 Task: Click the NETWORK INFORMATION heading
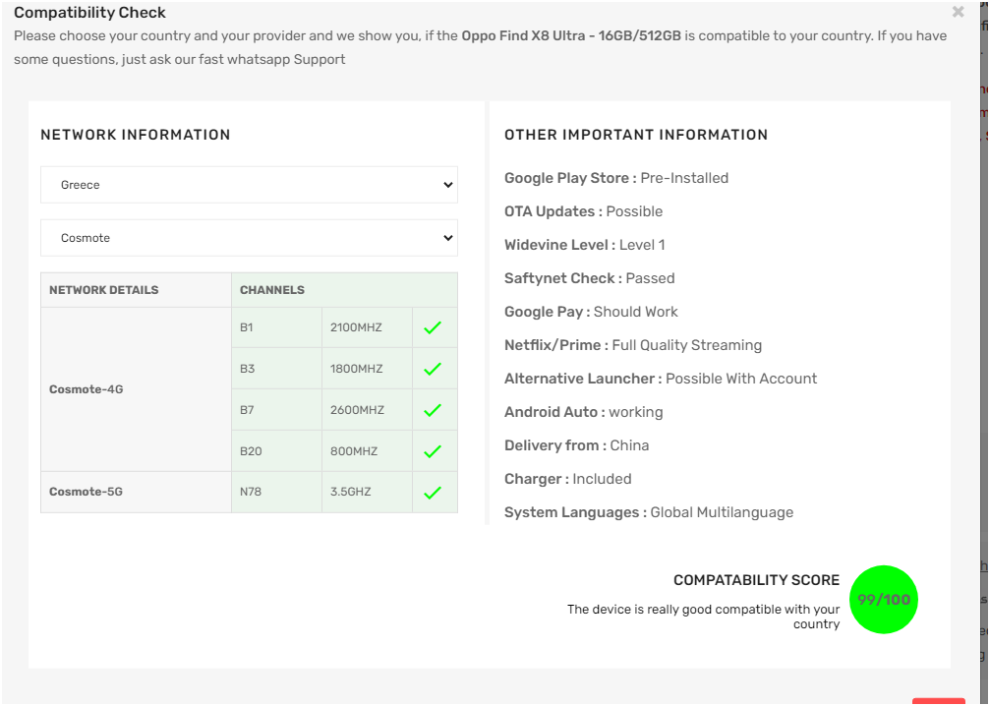pos(135,135)
